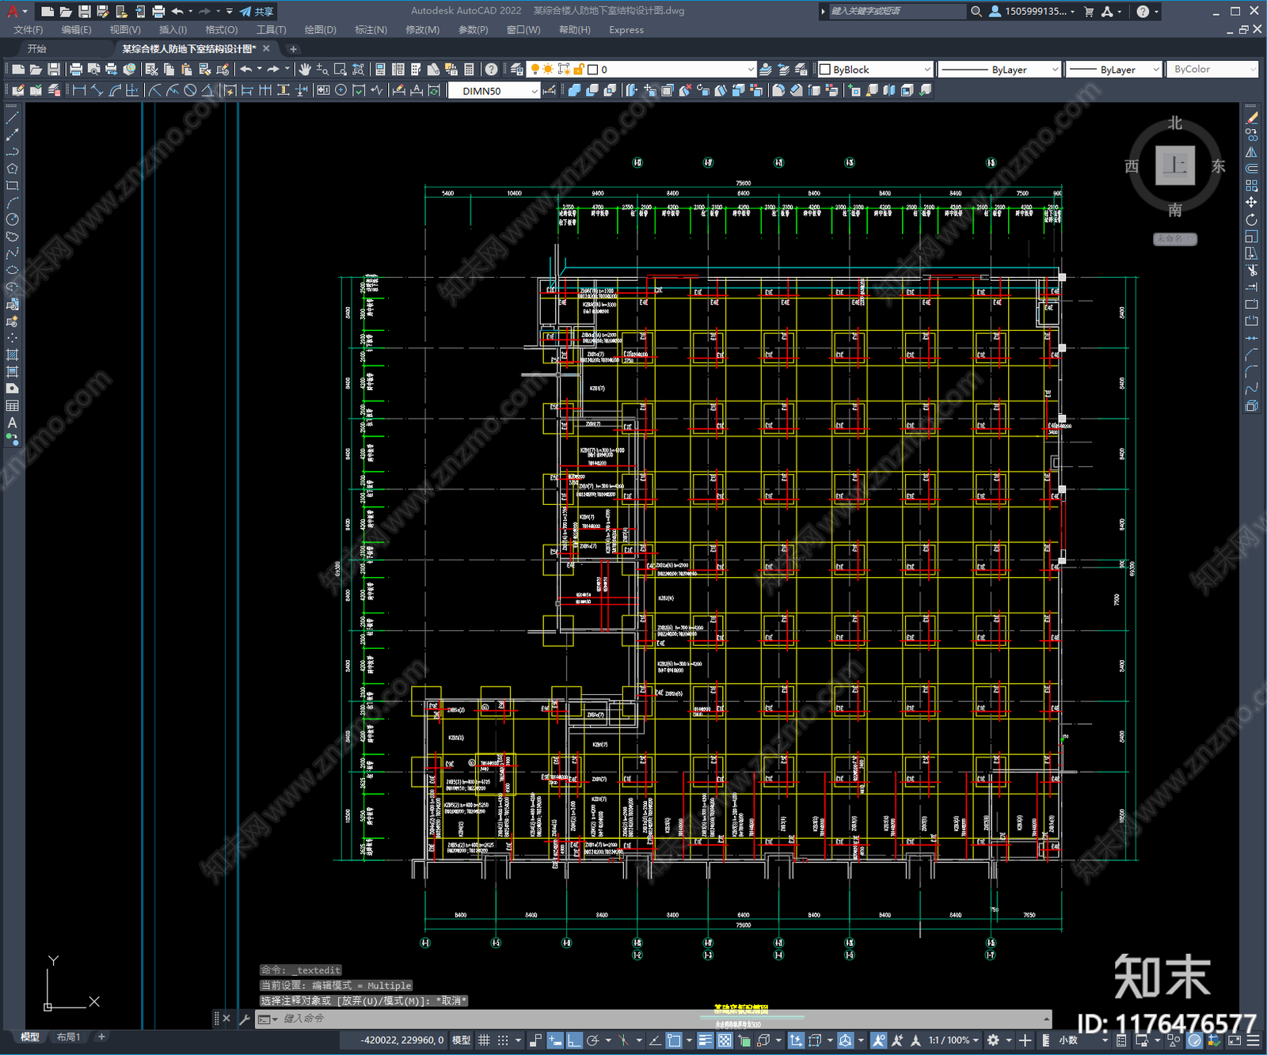Switch to the 模型 layout tab
This screenshot has height=1055, width=1267.
tap(30, 1037)
